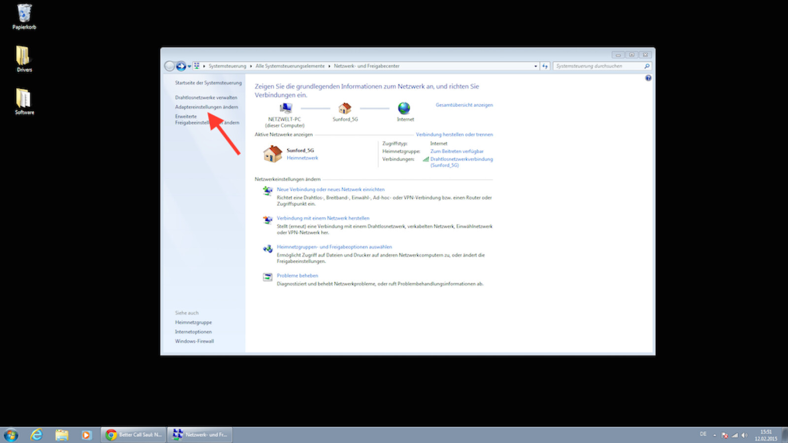Screen dimensions: 788x443
Task: Click the Internet globe icon
Action: [x=404, y=108]
